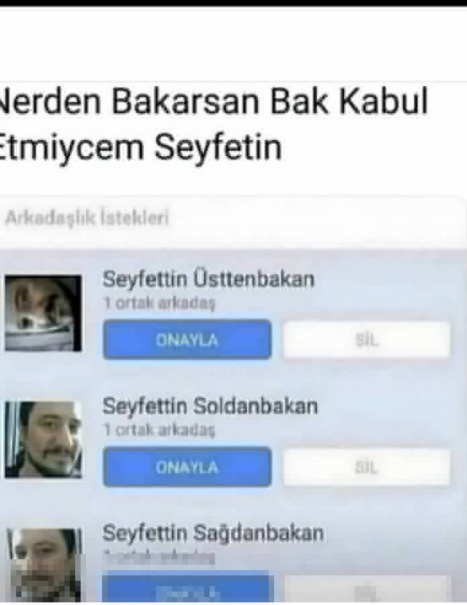Click the caption 'Nerden Bakarsan Bak Kabul'
This screenshot has width=467, height=605.
(214, 103)
